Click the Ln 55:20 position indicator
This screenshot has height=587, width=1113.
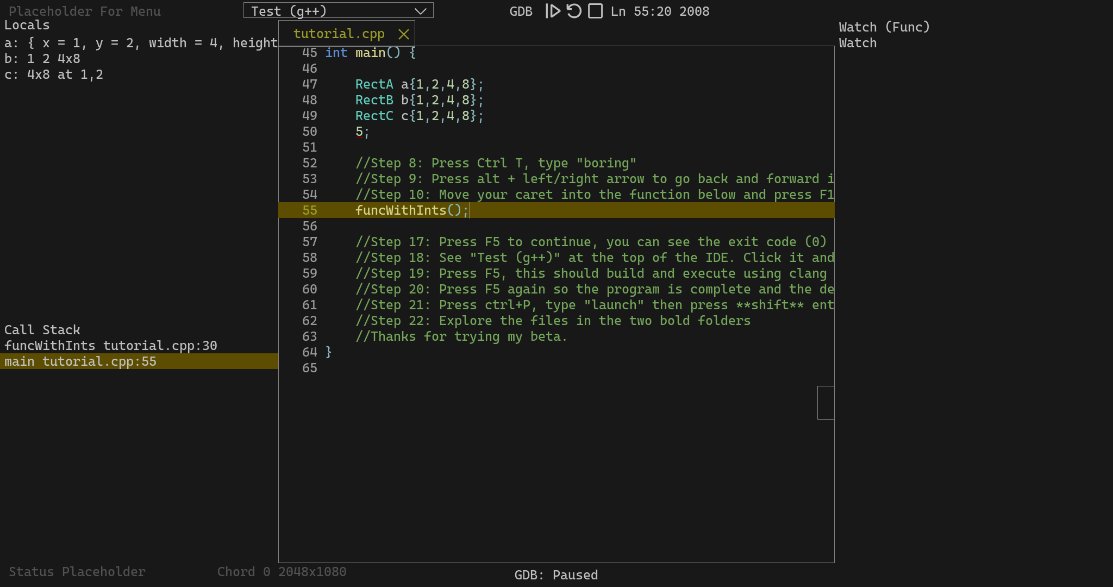click(641, 11)
